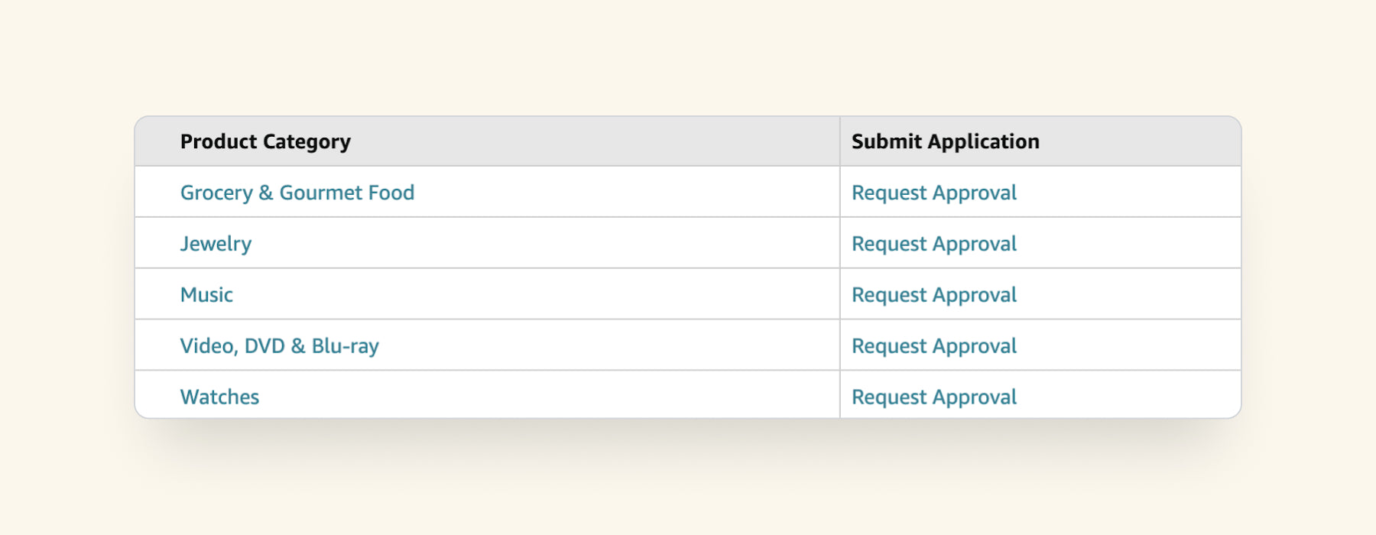Open the Watches category link
Image resolution: width=1376 pixels, height=535 pixels.
point(219,397)
